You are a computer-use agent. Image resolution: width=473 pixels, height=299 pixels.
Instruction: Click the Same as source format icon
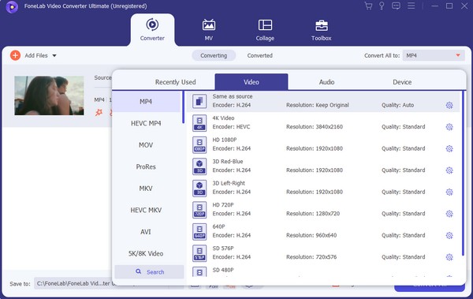pos(199,101)
